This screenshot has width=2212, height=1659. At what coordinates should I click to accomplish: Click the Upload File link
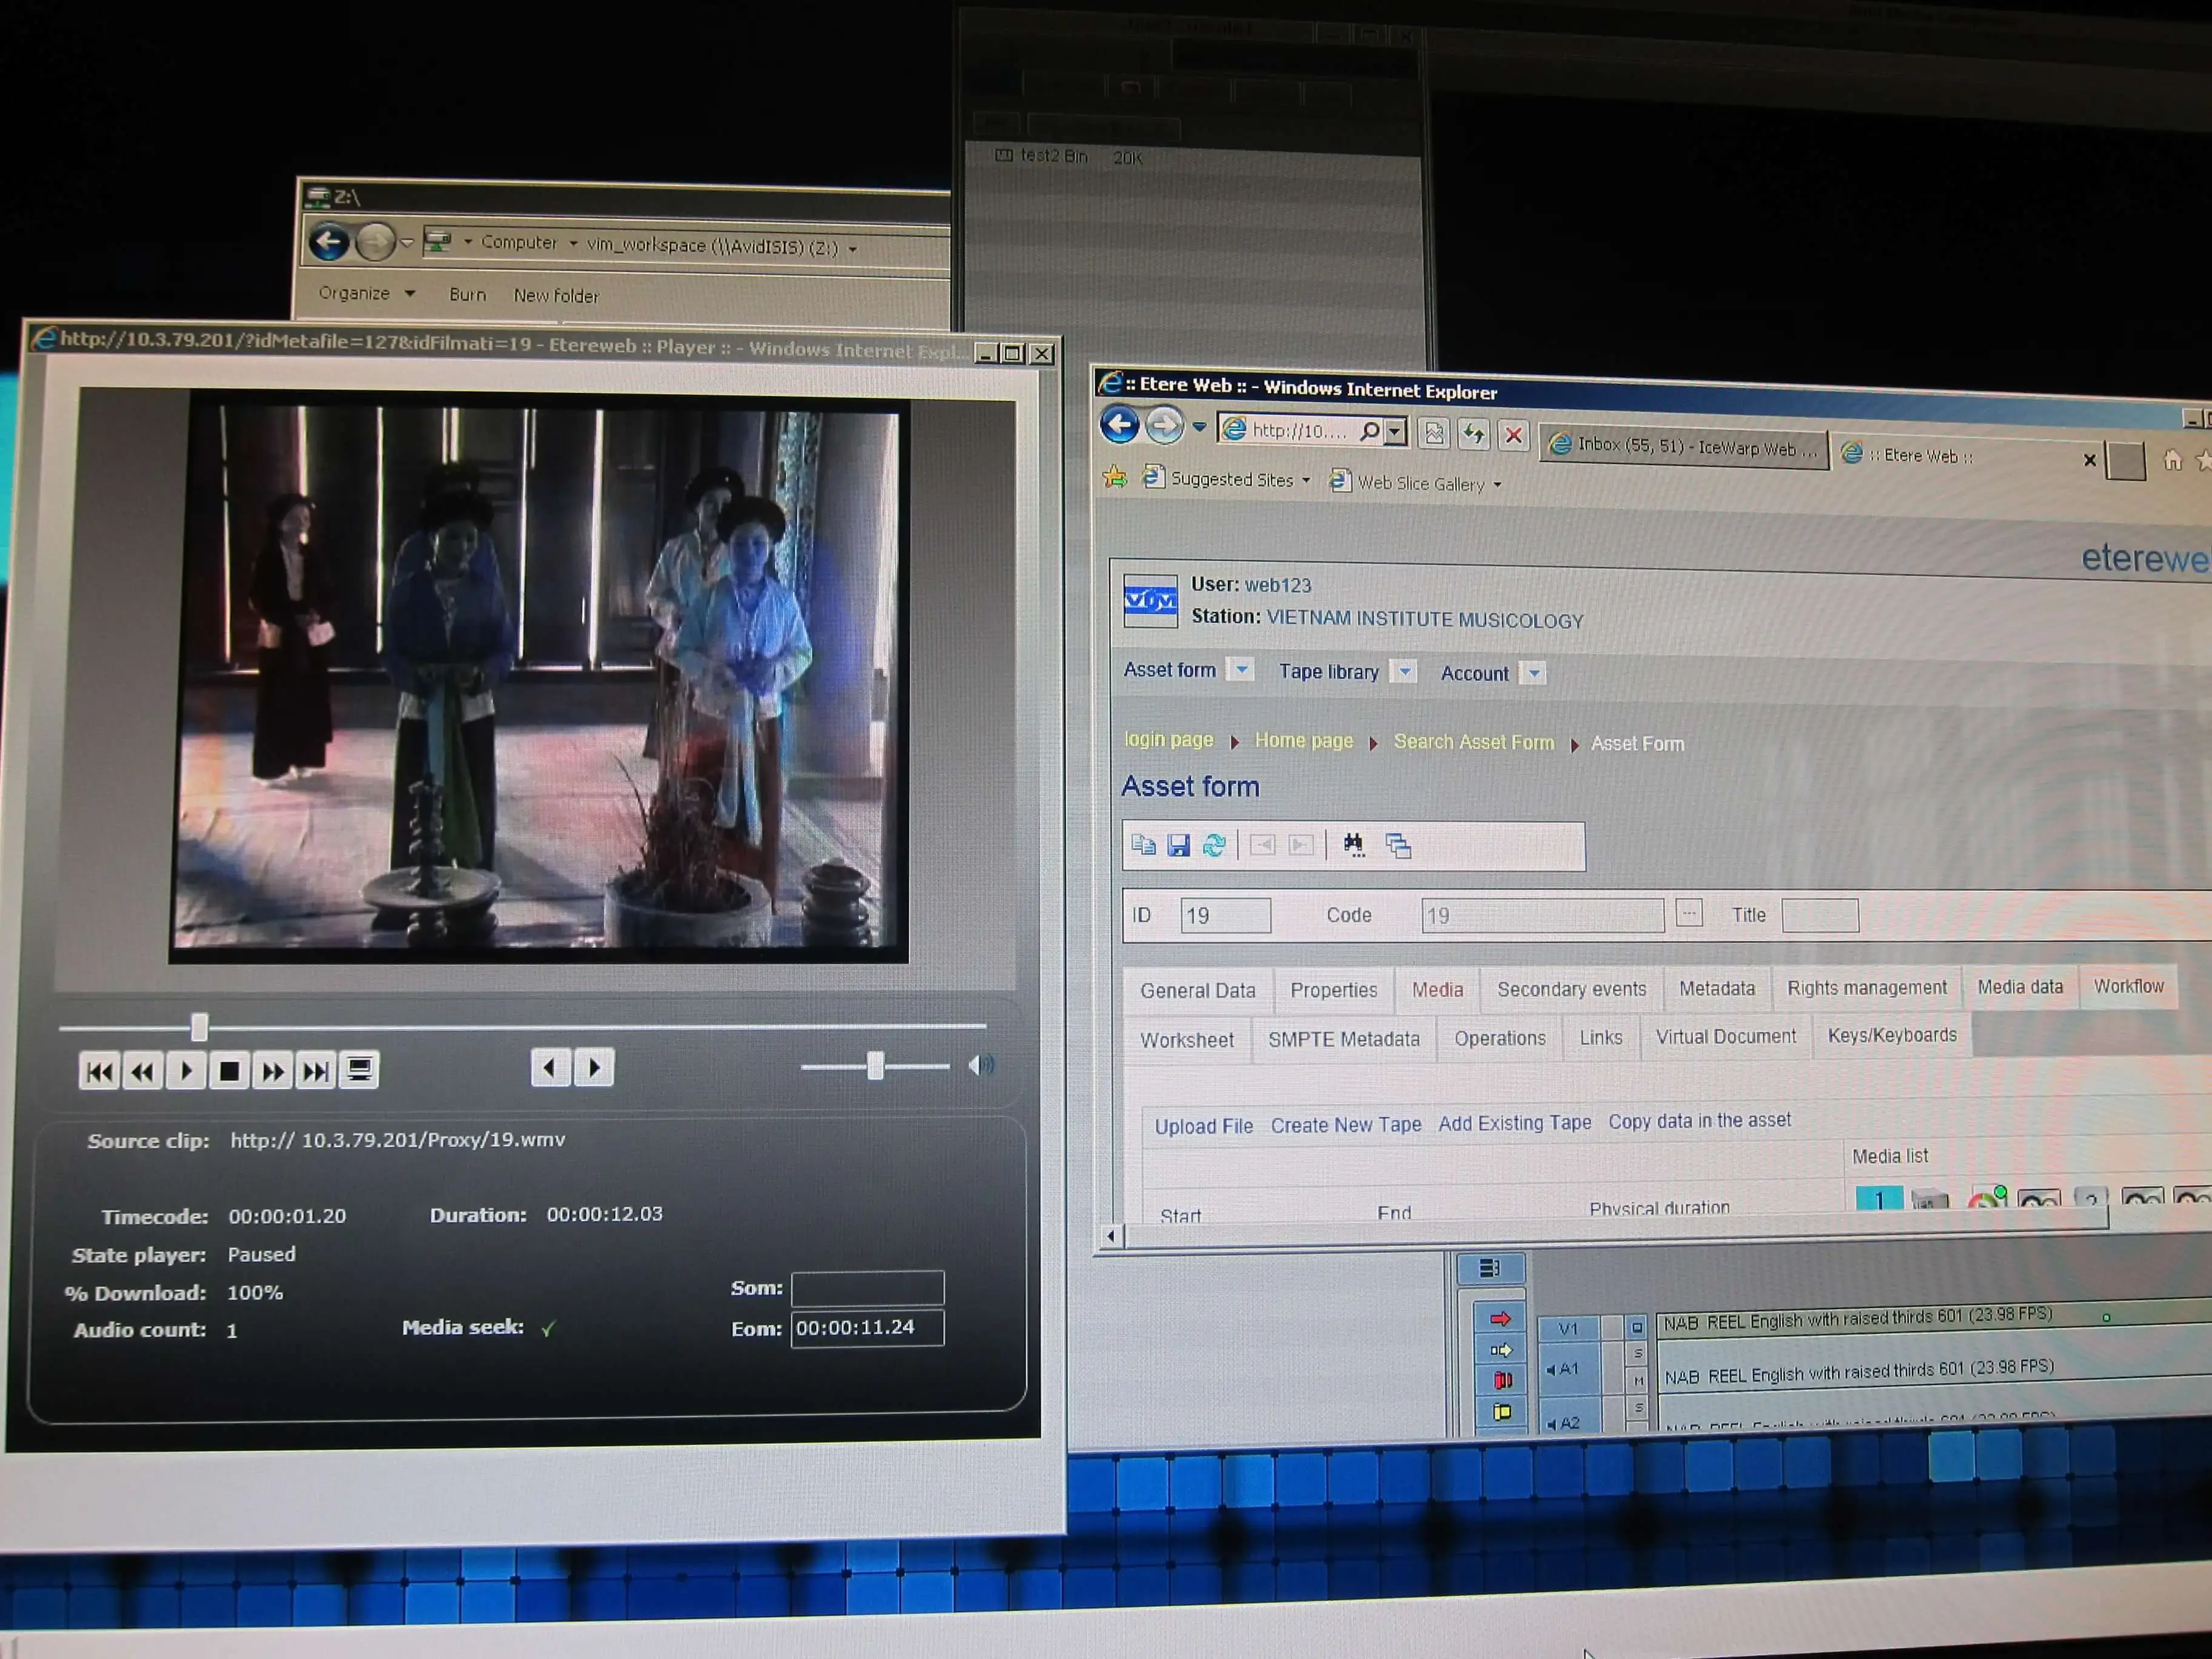[x=1203, y=1126]
